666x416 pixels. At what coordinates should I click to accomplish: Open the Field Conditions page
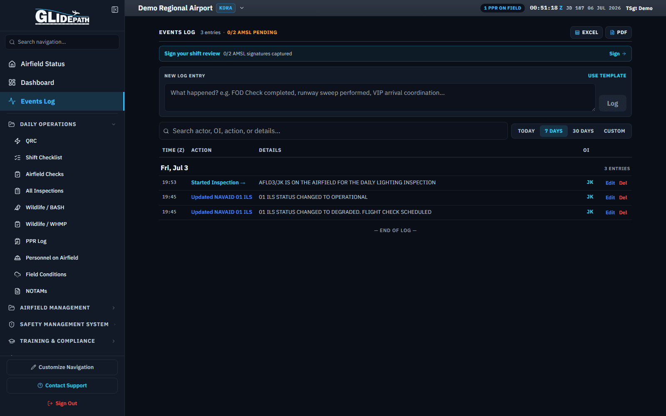point(62,275)
